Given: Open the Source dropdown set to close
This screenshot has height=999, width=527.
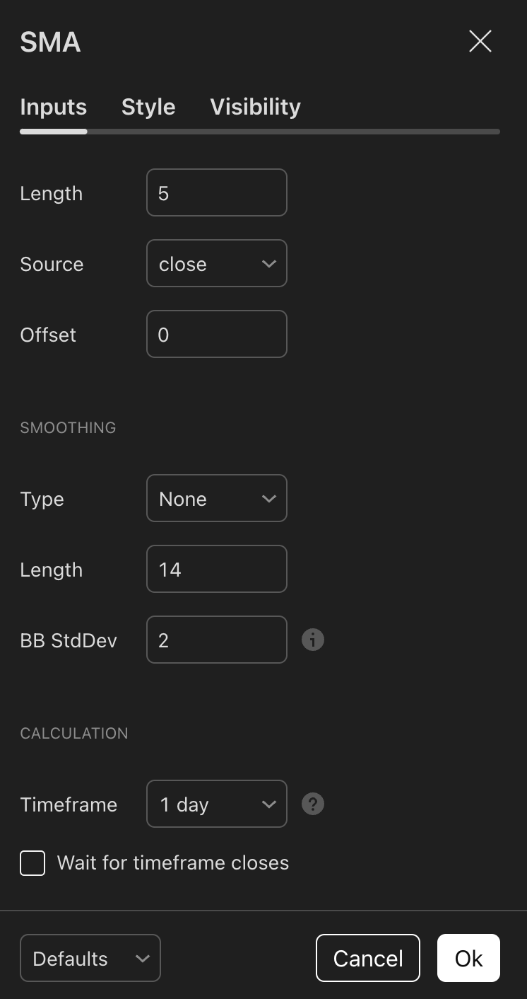Looking at the screenshot, I should 217,263.
